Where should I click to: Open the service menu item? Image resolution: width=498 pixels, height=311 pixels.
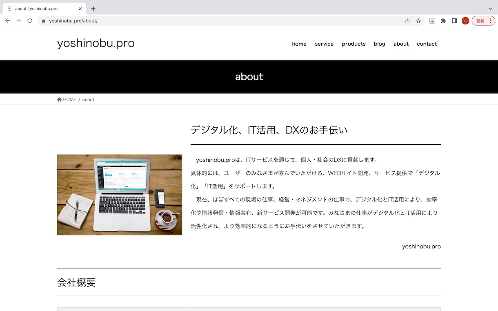[324, 44]
